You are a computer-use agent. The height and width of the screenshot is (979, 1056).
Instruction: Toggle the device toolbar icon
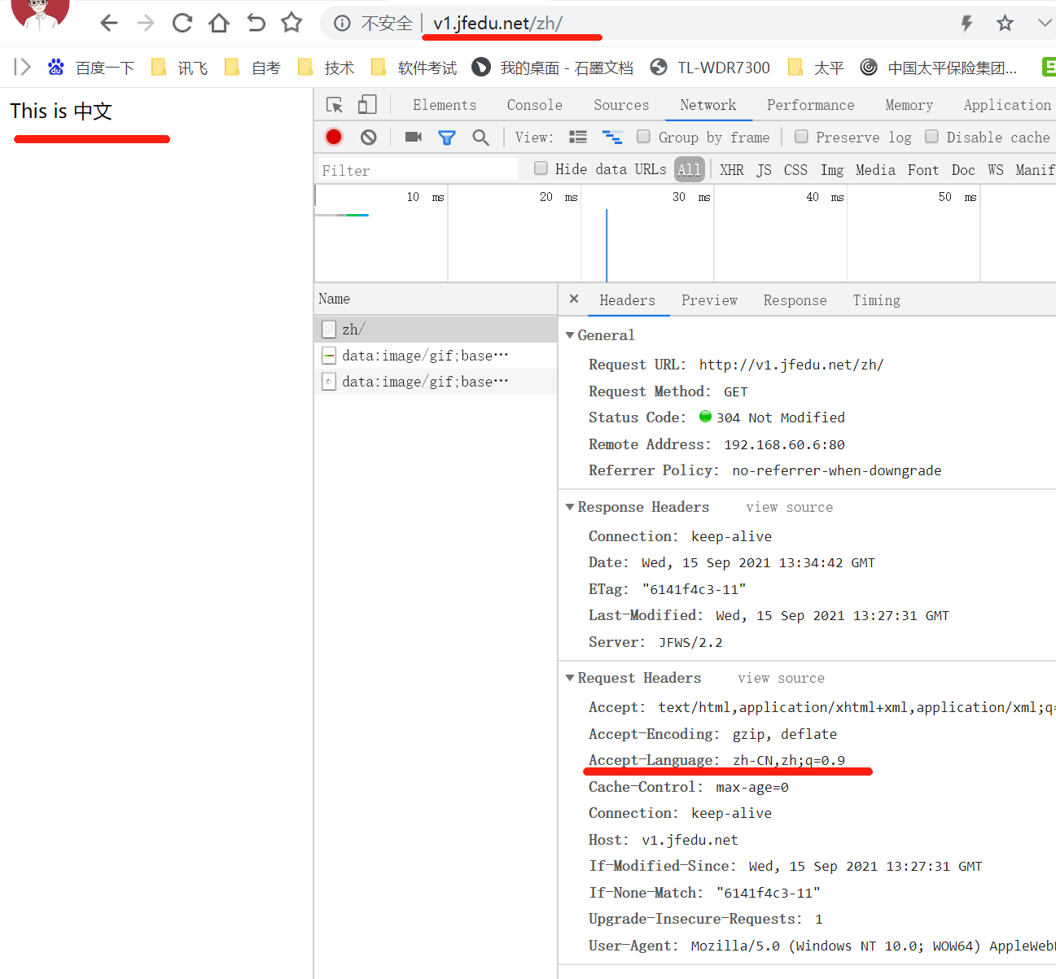(x=367, y=104)
